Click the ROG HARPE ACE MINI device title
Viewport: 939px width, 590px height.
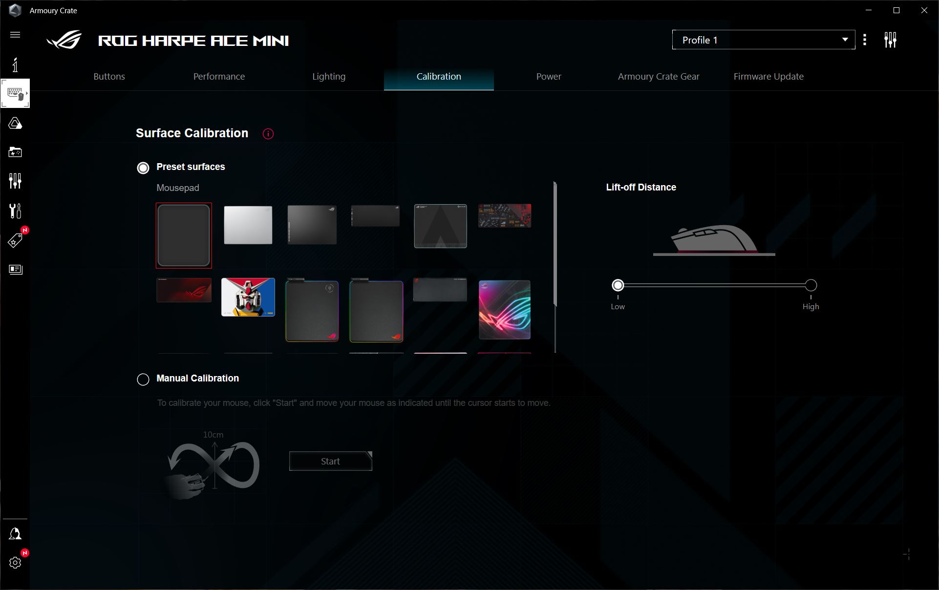[193, 41]
